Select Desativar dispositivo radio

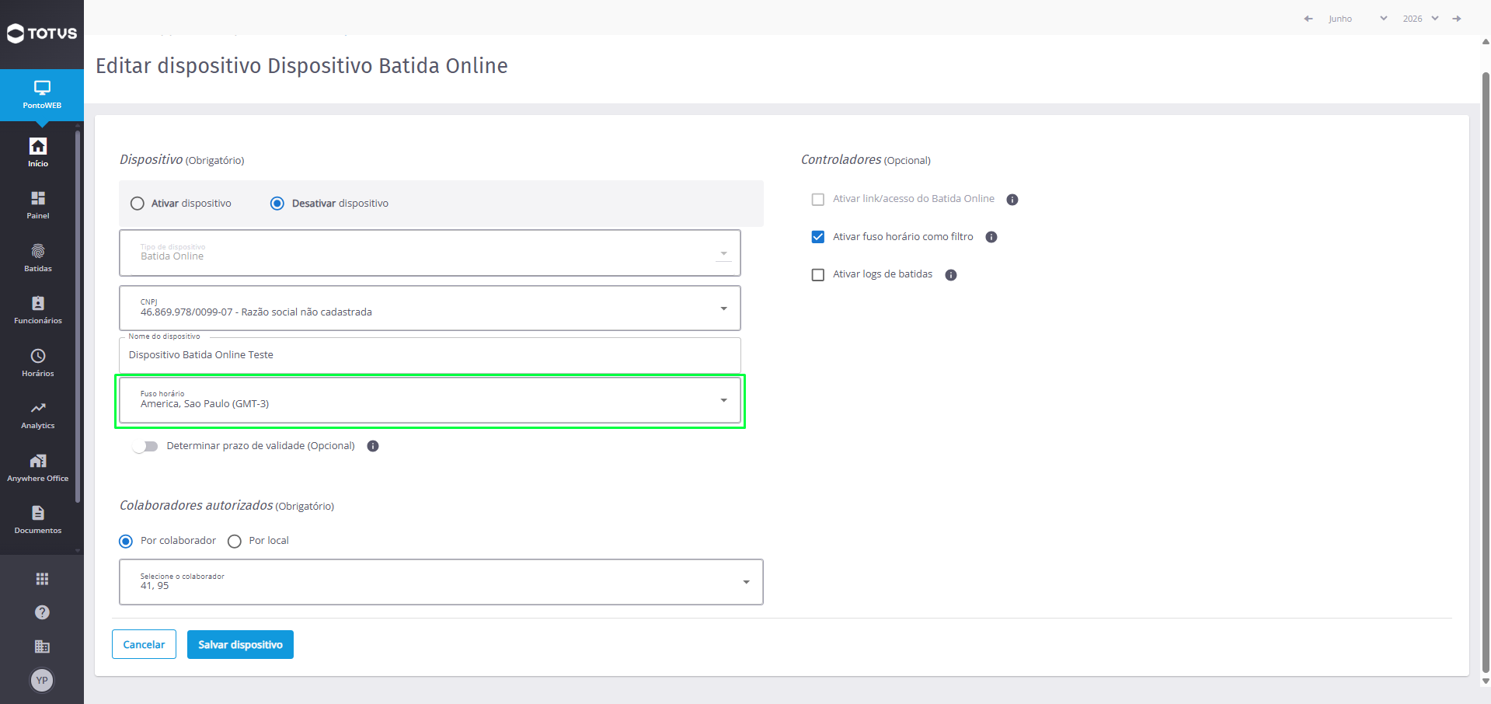tap(277, 204)
